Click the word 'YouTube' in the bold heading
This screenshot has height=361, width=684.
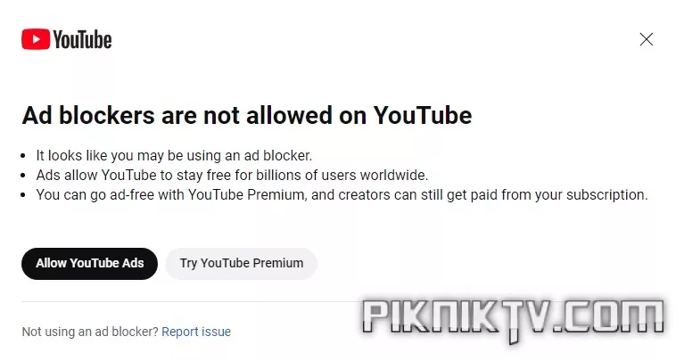click(423, 116)
